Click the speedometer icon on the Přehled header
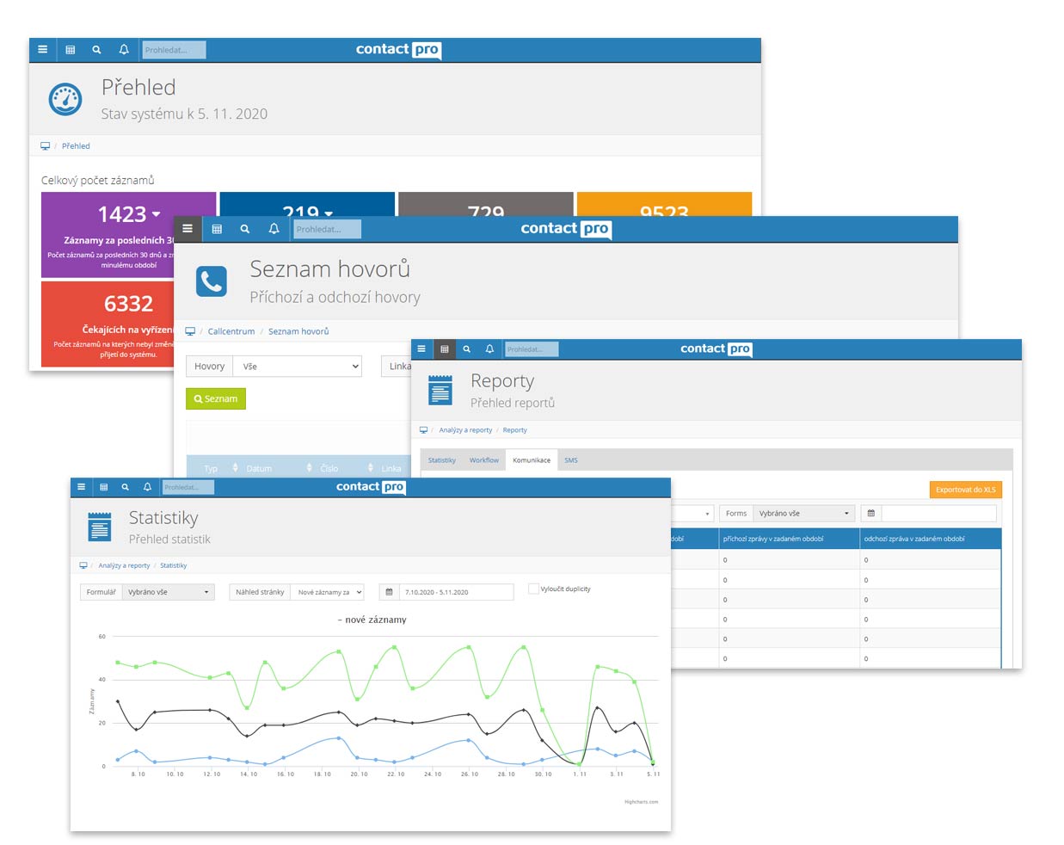Viewport: 1064px width, 845px height. point(64,97)
